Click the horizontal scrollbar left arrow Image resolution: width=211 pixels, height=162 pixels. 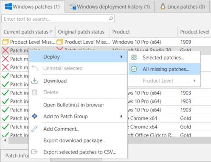click(5, 140)
